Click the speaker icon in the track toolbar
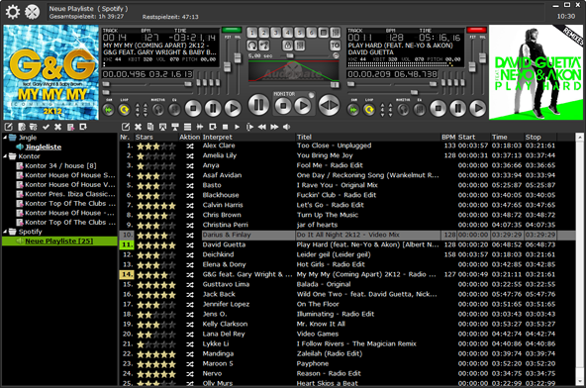586x388 pixels. tap(287, 127)
